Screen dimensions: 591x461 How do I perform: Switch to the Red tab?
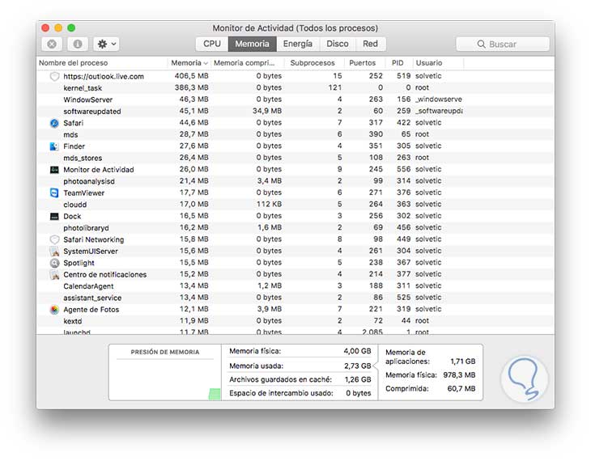point(370,44)
